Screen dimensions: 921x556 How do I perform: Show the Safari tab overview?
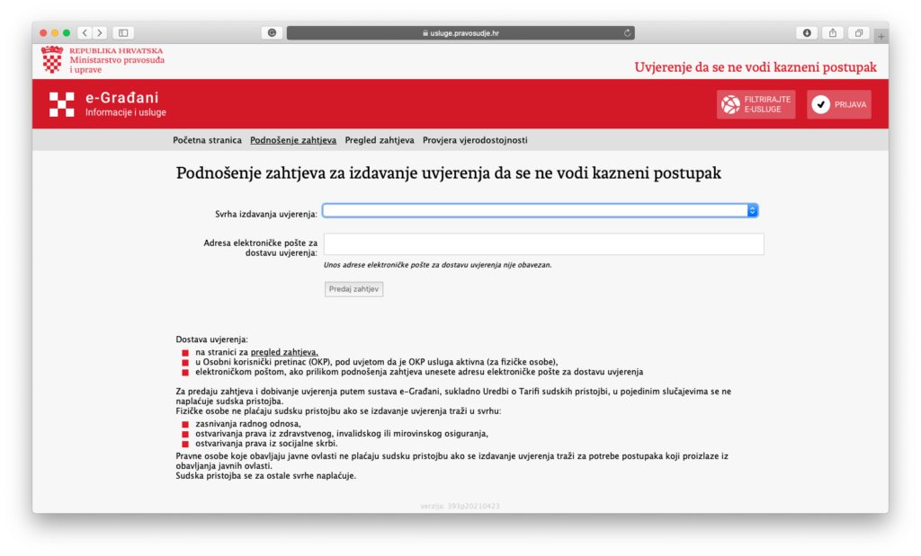tap(859, 33)
